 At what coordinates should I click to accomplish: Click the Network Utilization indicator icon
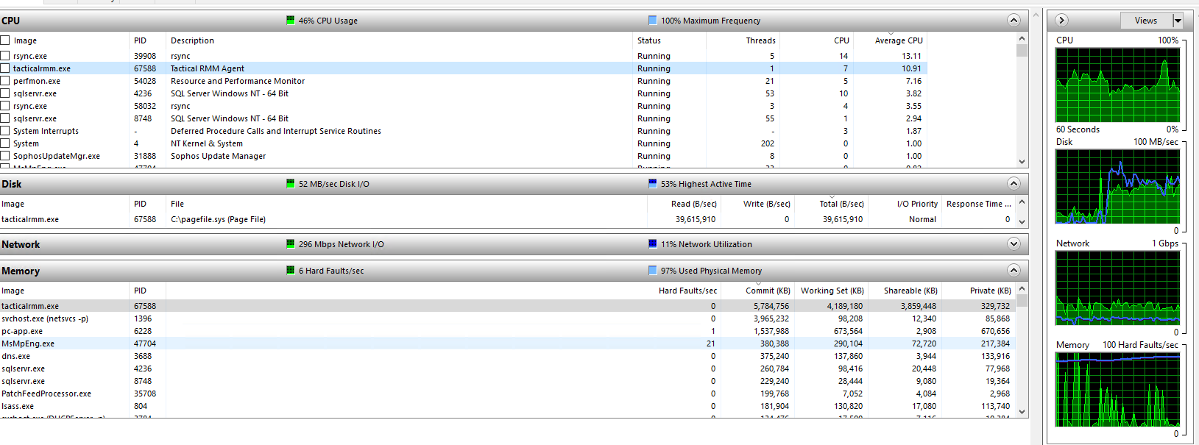click(x=652, y=244)
